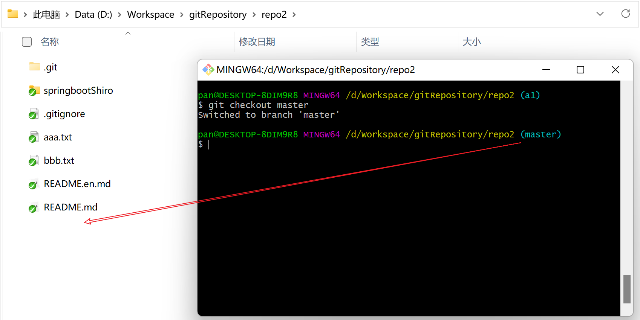Maximize the MINGW64 terminal window
Screen dimensions: 640x320
[580, 70]
